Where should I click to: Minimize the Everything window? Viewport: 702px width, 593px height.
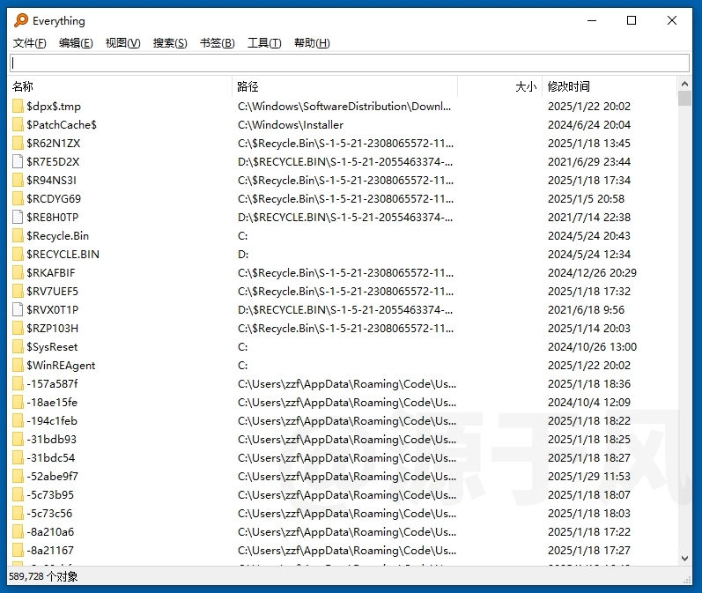(x=592, y=20)
